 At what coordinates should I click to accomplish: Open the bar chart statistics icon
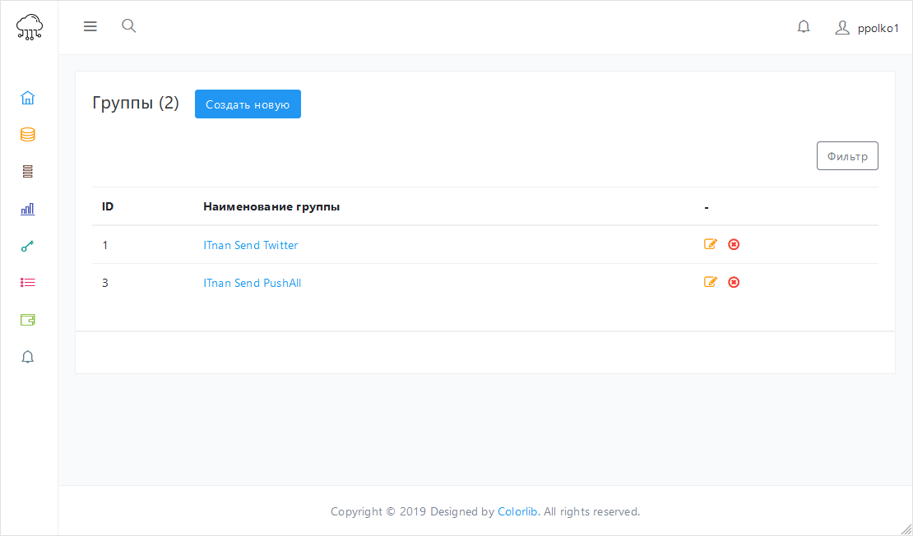[28, 209]
